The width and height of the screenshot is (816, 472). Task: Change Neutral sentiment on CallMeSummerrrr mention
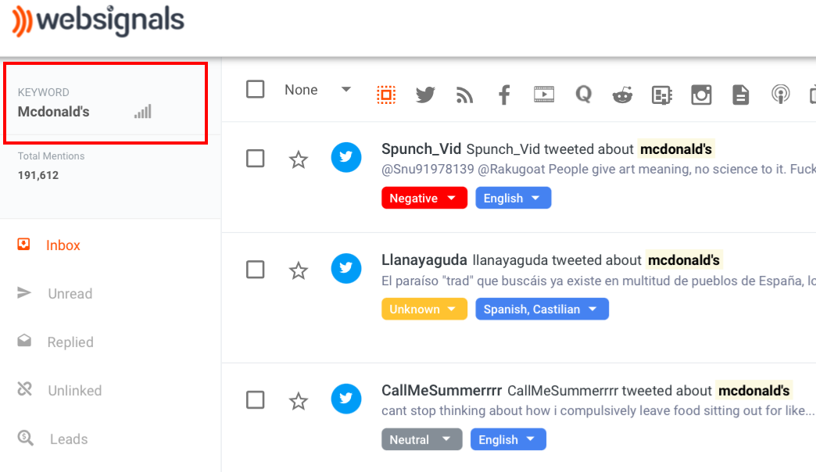(x=421, y=439)
